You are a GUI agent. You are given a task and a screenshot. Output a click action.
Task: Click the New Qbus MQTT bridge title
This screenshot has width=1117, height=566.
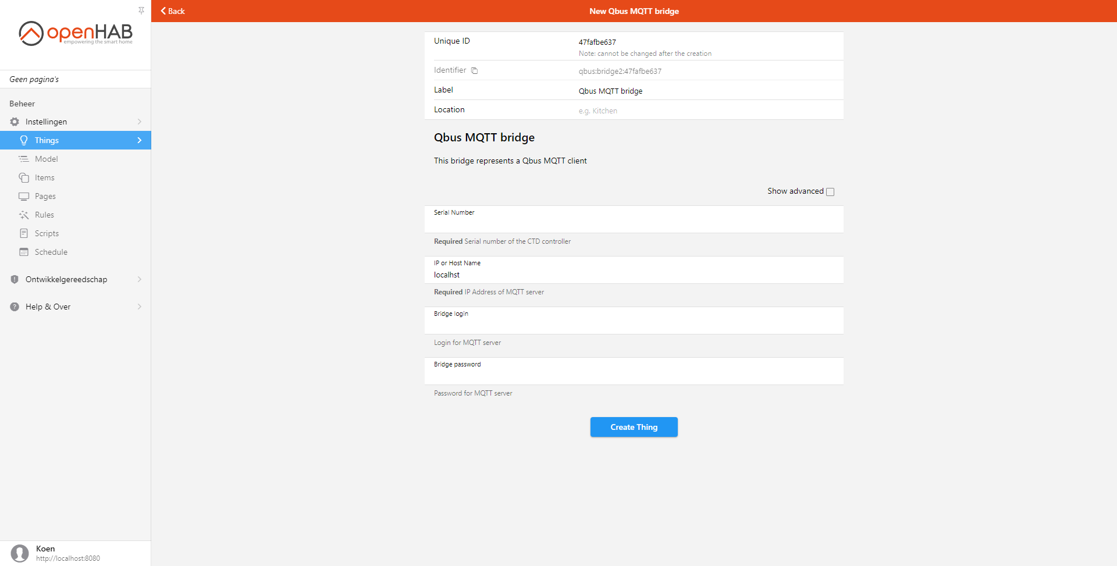(x=634, y=11)
